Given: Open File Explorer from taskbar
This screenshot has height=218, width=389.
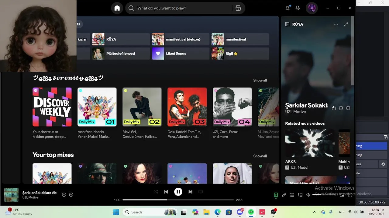Looking at the screenshot, I should pyautogui.click(x=206, y=212).
